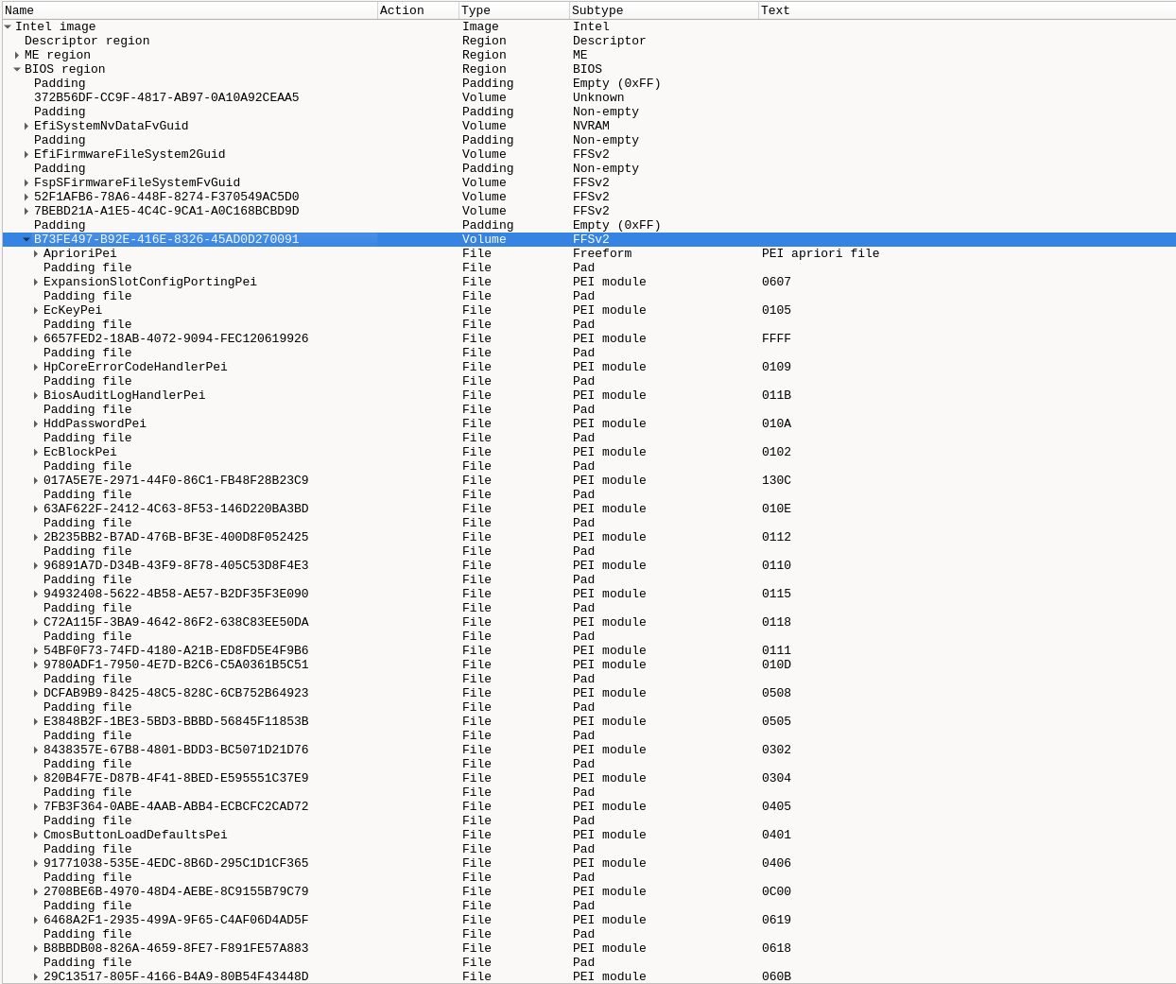Click the text value 0C00
The height and width of the screenshot is (984, 1176).
776,891
